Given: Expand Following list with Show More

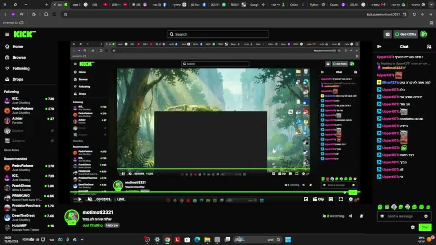Looking at the screenshot, I should pyautogui.click(x=11, y=150).
